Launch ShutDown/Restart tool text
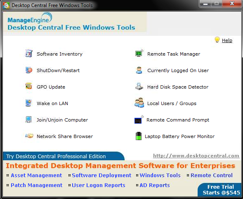Viewport: 243px width, 199px height. coord(58,70)
